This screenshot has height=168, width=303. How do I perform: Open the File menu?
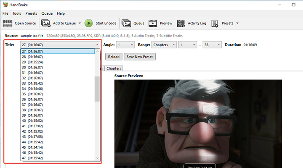pyautogui.click(x=5, y=13)
